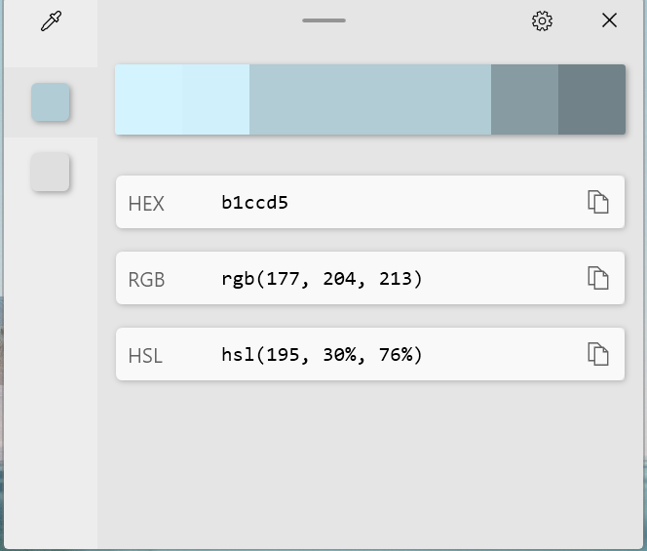The height and width of the screenshot is (551, 647).
Task: Select the light gray swatch in color history
Action: tap(51, 172)
